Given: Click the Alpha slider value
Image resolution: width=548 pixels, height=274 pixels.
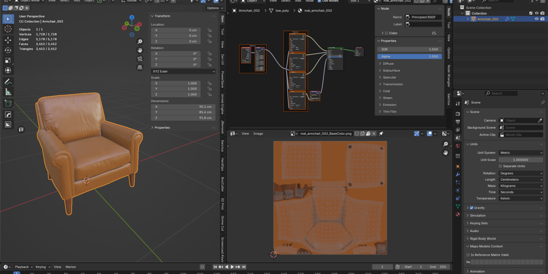Looking at the screenshot, I should tap(409, 57).
